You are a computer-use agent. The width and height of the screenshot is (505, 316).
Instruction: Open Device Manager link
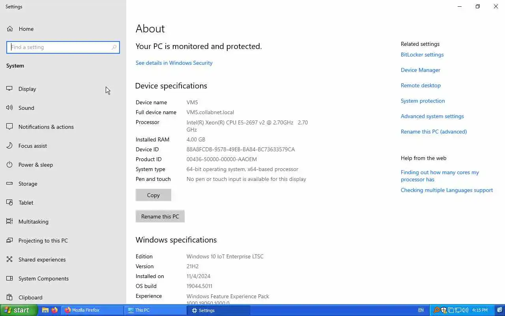[x=421, y=70]
